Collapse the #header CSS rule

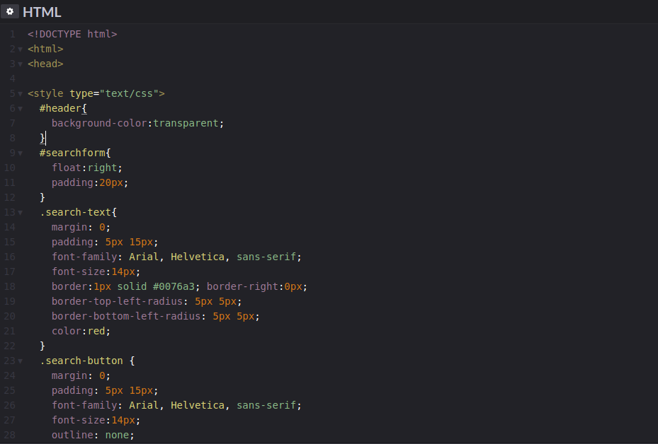point(19,107)
